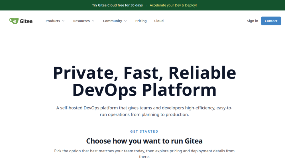Click the 'Pick the option' paragraph text
Image resolution: width=285 pixels, height=166 pixels.
[144, 154]
